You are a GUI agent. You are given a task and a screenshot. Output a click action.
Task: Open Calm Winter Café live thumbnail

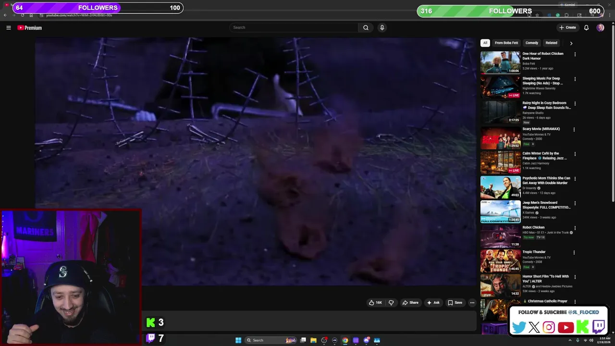pos(500,162)
